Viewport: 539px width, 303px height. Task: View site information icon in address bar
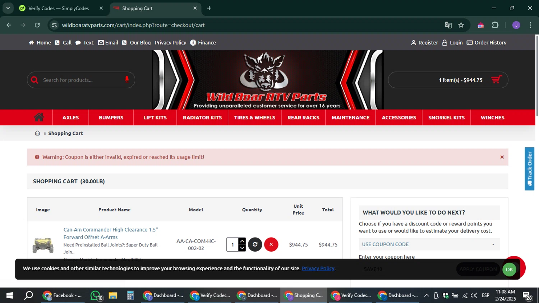point(54,25)
